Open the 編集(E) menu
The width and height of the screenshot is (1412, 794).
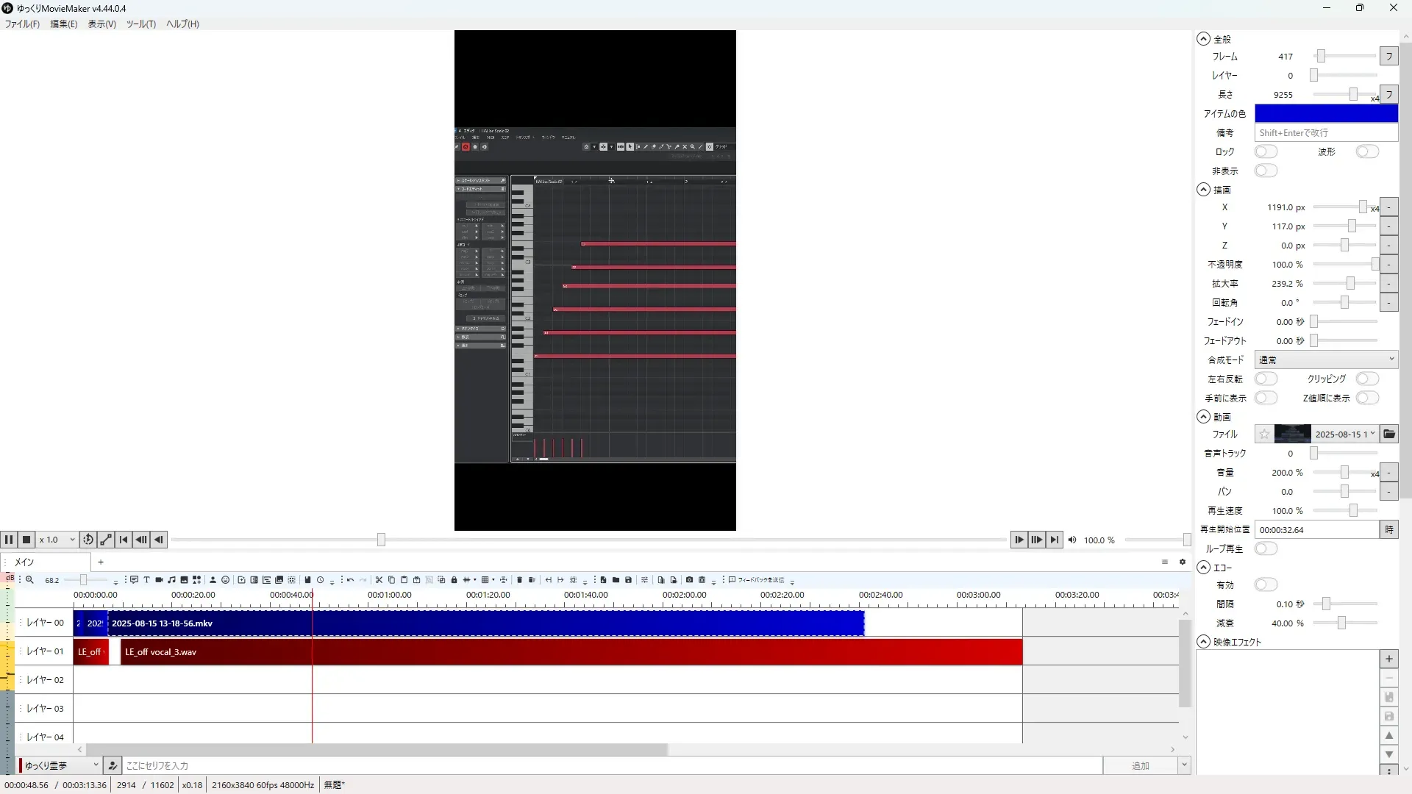[x=63, y=24]
